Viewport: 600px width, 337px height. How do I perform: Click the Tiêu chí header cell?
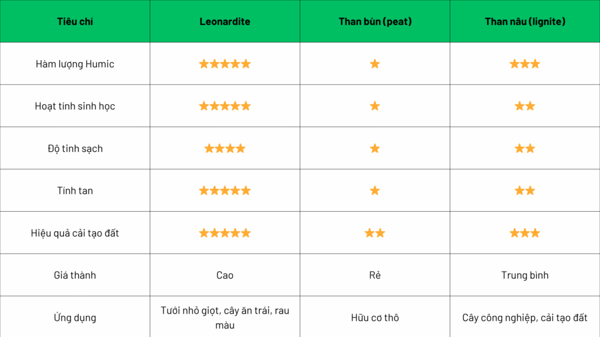click(75, 22)
